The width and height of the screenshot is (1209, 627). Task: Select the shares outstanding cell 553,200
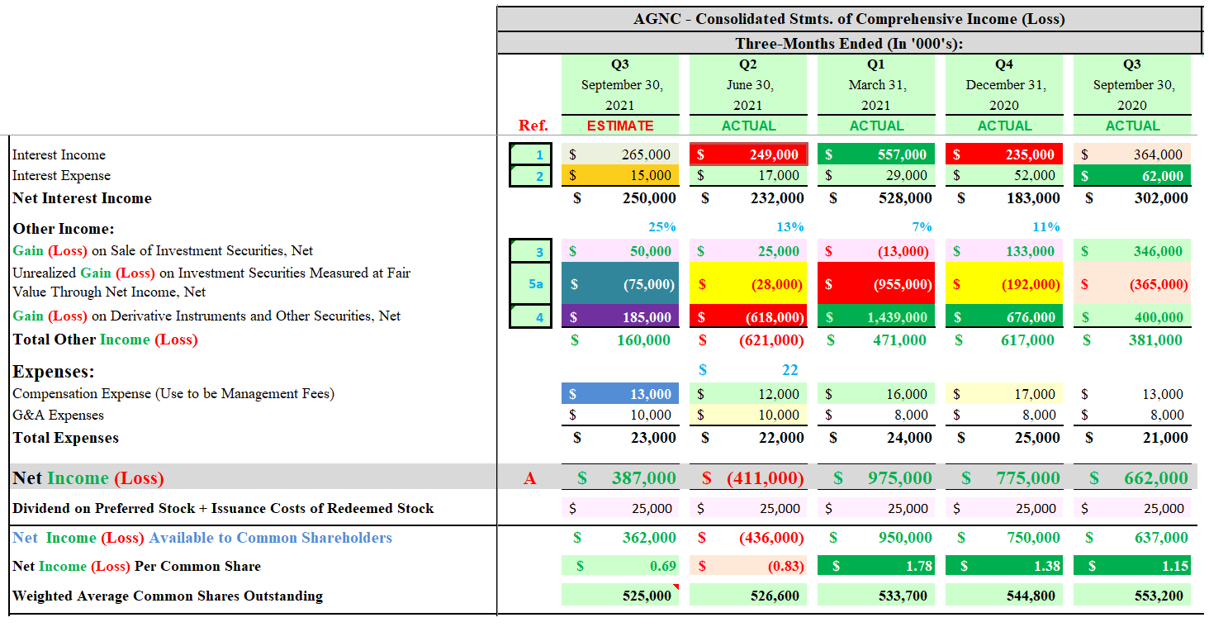(x=1132, y=595)
